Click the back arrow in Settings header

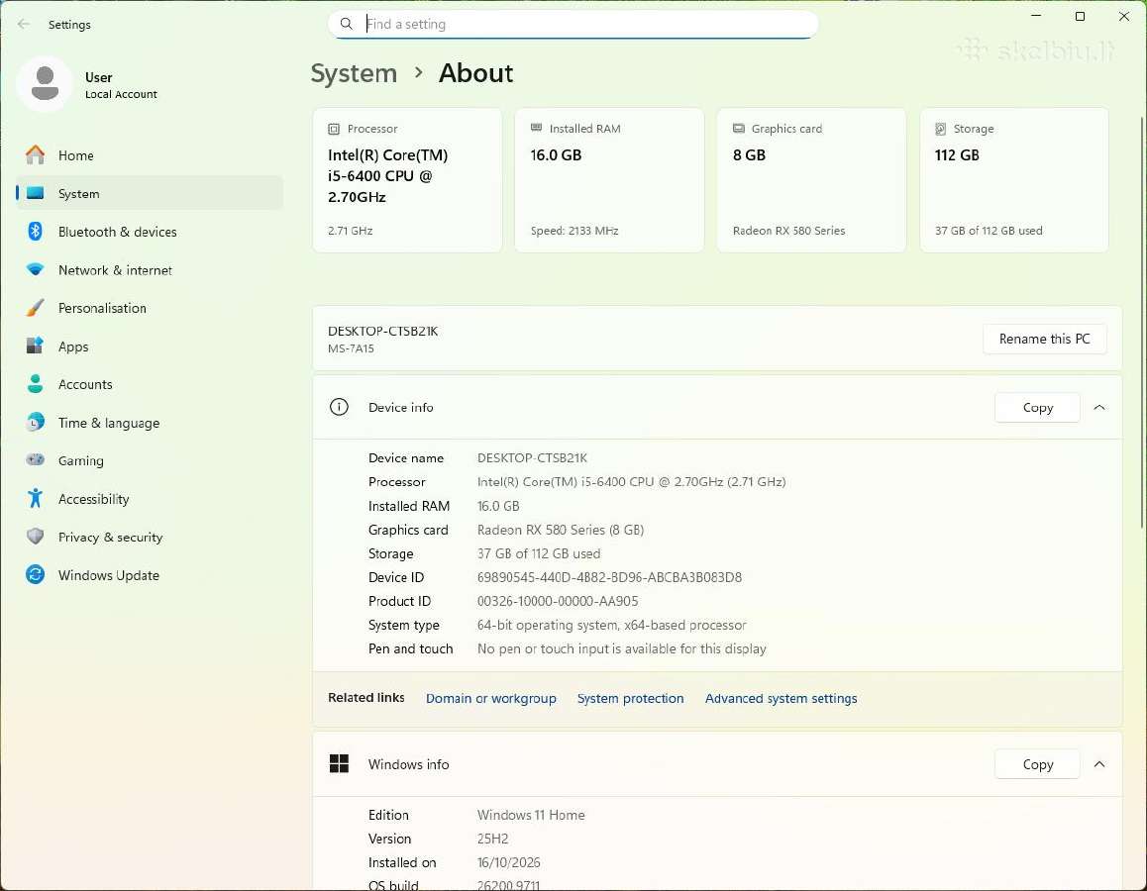24,24
